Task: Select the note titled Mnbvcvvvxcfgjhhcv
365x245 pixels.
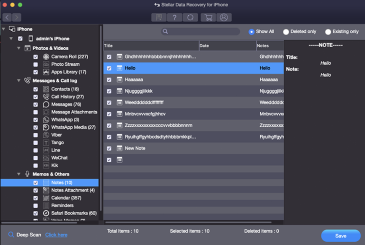Action: [x=193, y=114]
